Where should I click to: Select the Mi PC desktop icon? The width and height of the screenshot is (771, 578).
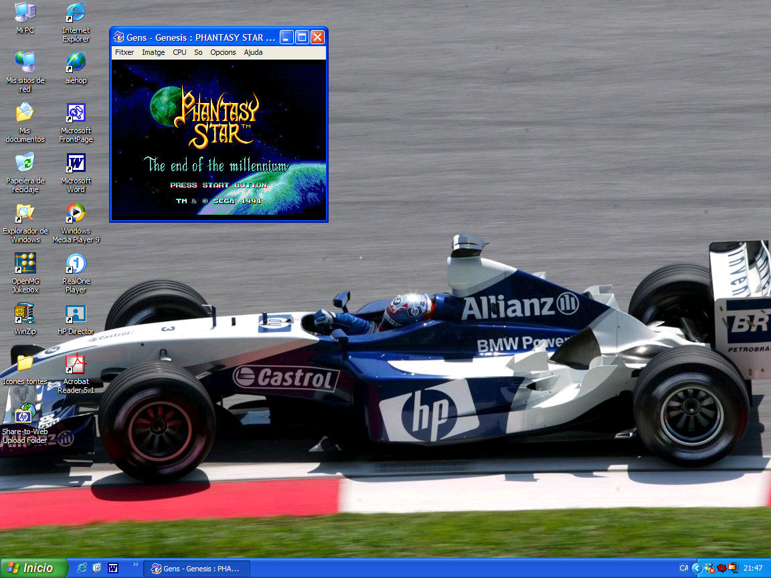[x=25, y=18]
